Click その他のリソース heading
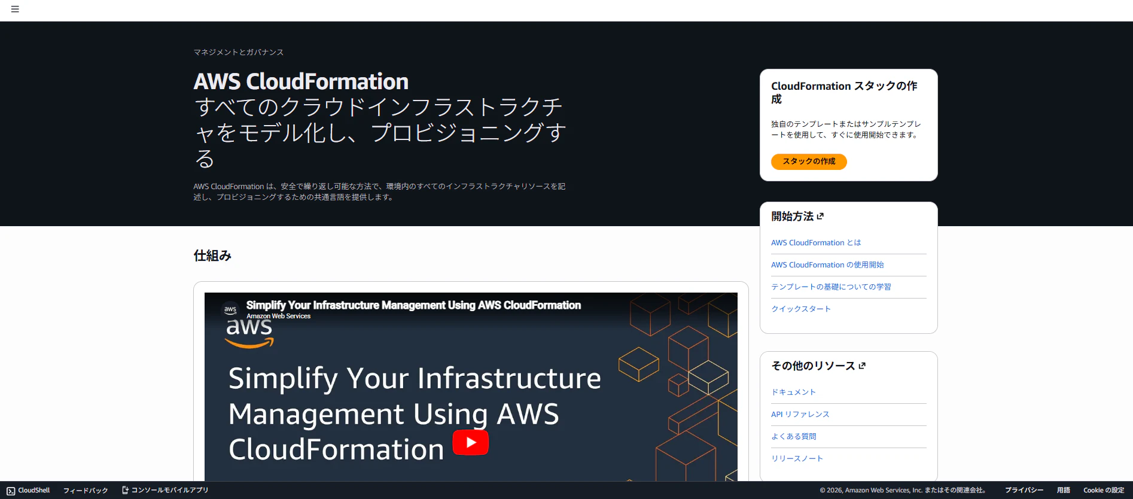This screenshot has width=1133, height=499. tap(813, 366)
